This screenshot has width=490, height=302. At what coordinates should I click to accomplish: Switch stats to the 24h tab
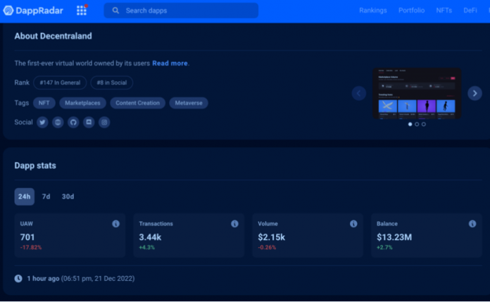coord(25,196)
